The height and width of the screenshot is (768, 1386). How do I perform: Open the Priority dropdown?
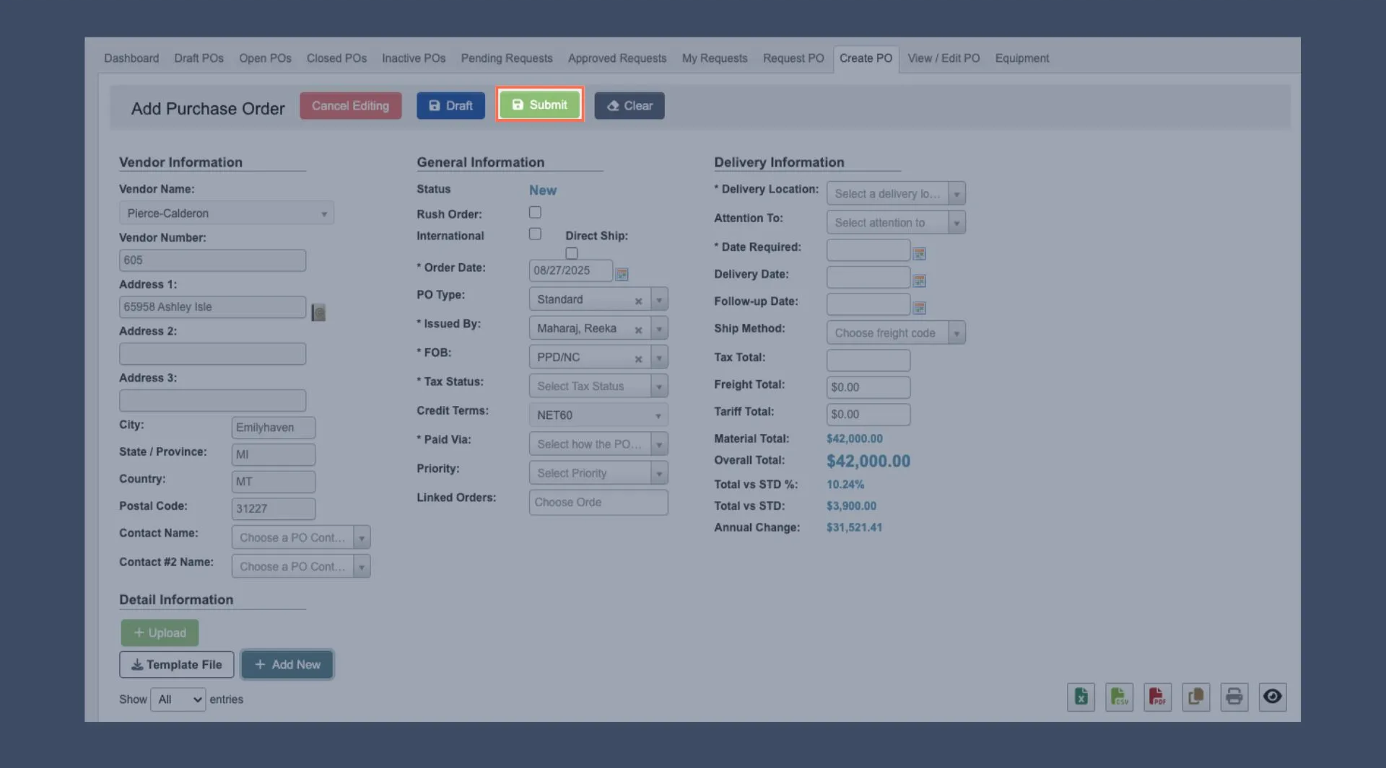coord(598,472)
